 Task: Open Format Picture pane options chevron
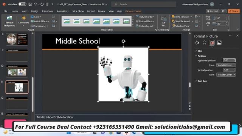pos(230,36)
